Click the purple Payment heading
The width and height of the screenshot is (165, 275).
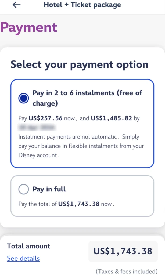(x=29, y=27)
